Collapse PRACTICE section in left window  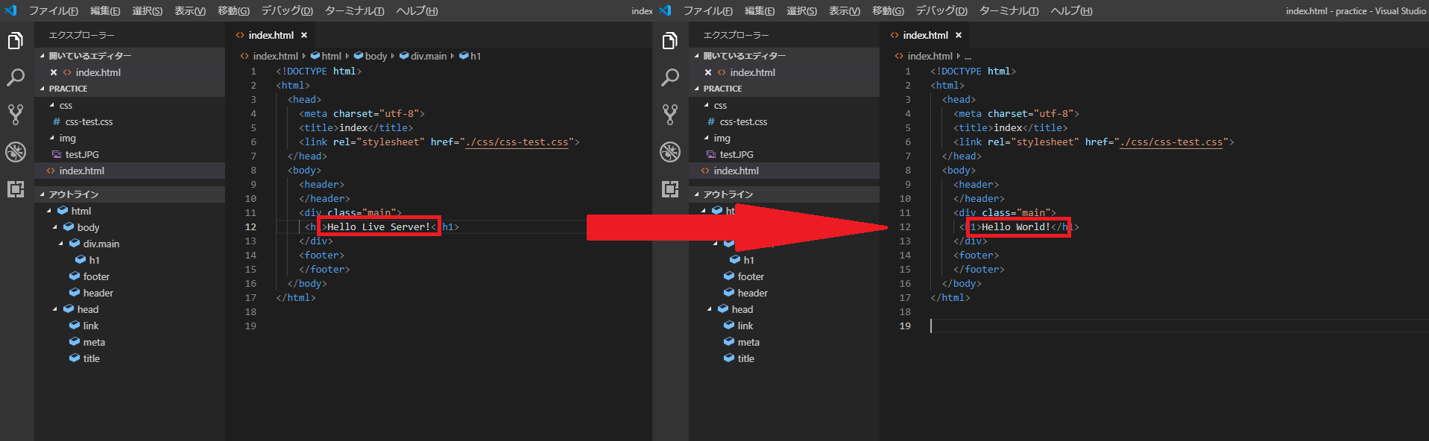[42, 89]
